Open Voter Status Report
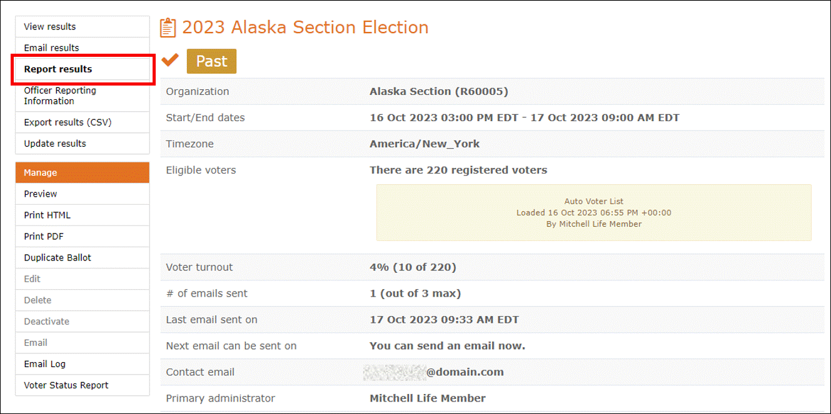The height and width of the screenshot is (414, 831). [x=83, y=385]
